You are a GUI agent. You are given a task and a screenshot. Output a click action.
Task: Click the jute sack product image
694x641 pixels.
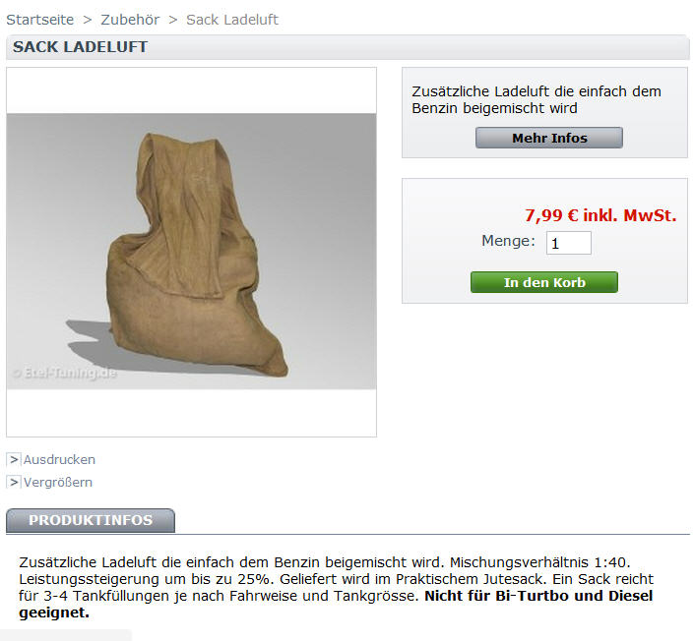click(192, 252)
